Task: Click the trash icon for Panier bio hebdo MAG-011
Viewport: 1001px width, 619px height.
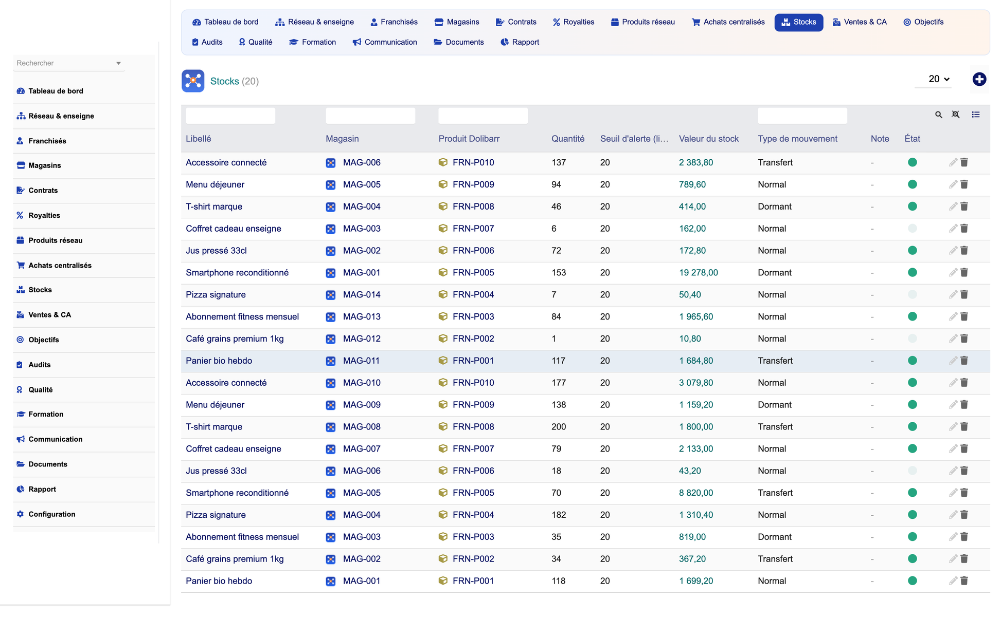Action: pyautogui.click(x=964, y=361)
